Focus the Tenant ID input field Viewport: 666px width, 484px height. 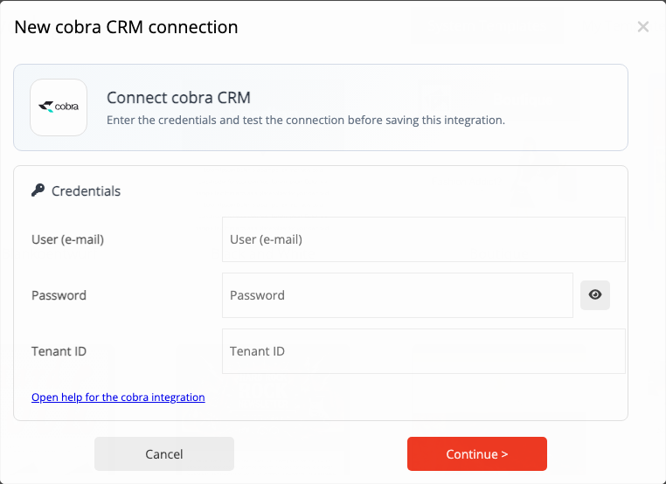(424, 351)
